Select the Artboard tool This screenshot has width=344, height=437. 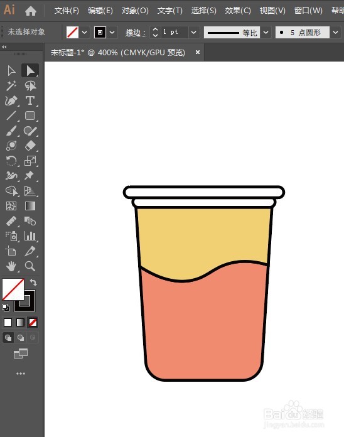tap(11, 251)
